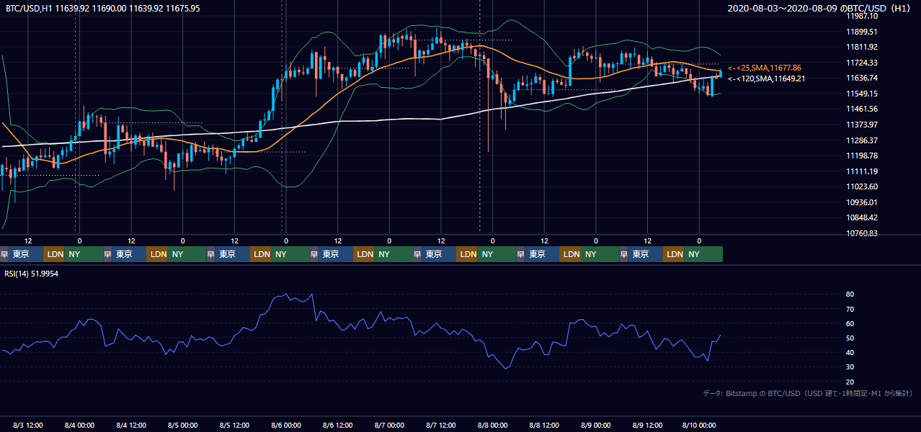
Task: Click the 8/7 12:00 date label
Action: pos(442,425)
